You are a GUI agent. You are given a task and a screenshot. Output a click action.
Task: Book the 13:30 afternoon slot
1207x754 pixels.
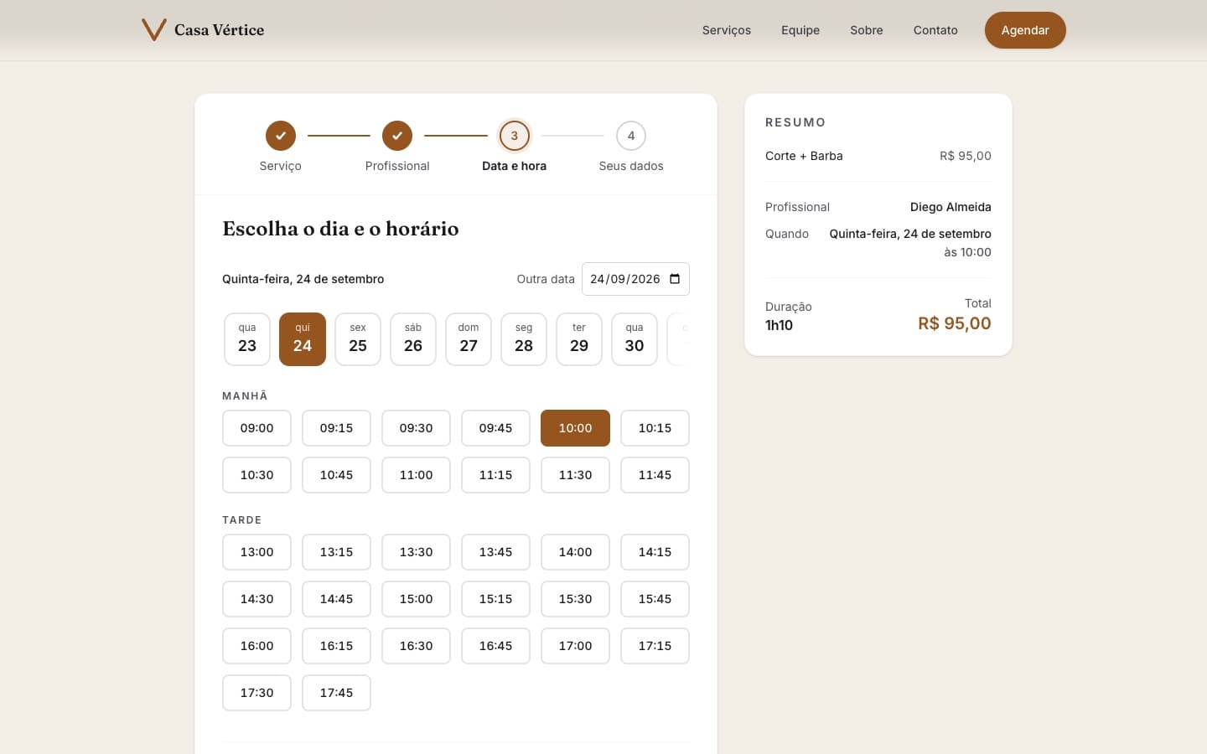(416, 552)
